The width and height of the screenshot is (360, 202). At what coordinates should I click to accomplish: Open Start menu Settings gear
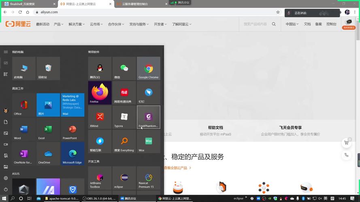6,178
